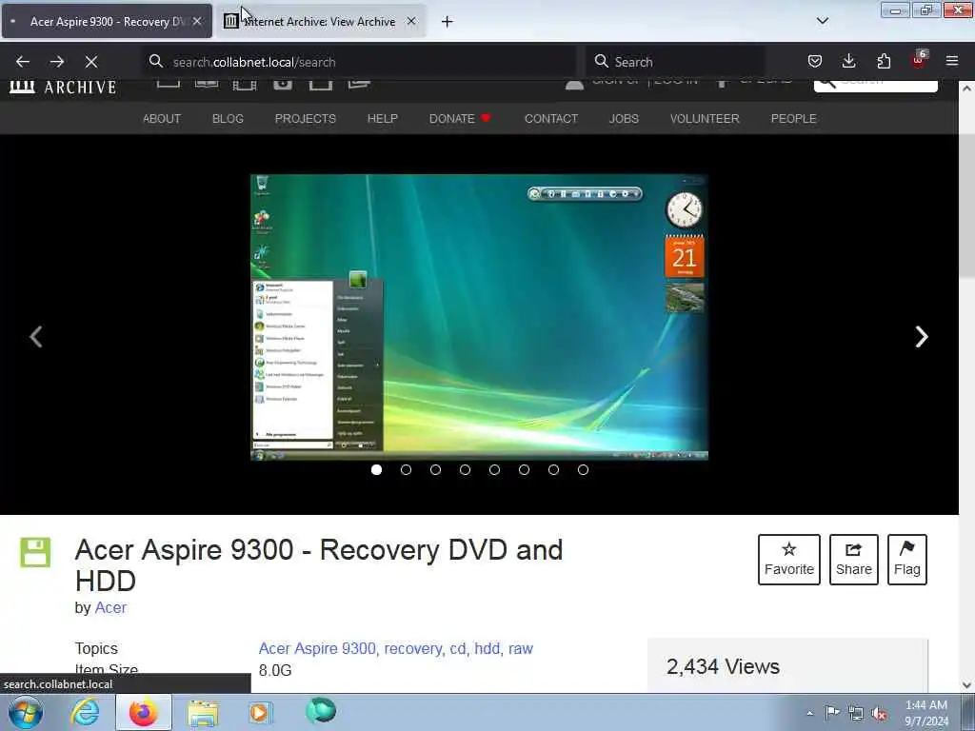The height and width of the screenshot is (731, 975).
Task: Click the scrollbar up arrow
Action: [966, 89]
